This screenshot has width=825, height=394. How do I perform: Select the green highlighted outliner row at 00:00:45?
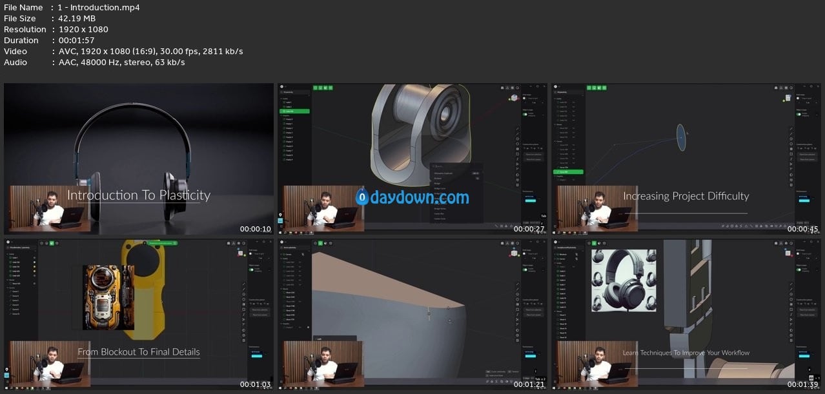(x=569, y=172)
